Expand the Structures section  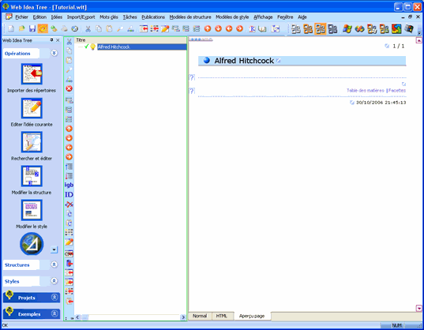54,264
